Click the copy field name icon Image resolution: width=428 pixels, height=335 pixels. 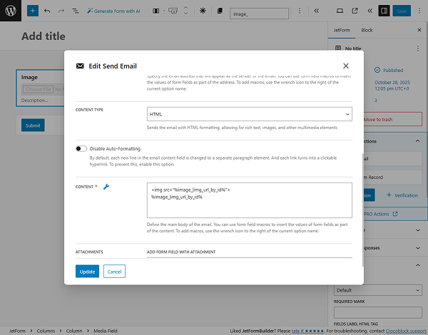(x=220, y=11)
